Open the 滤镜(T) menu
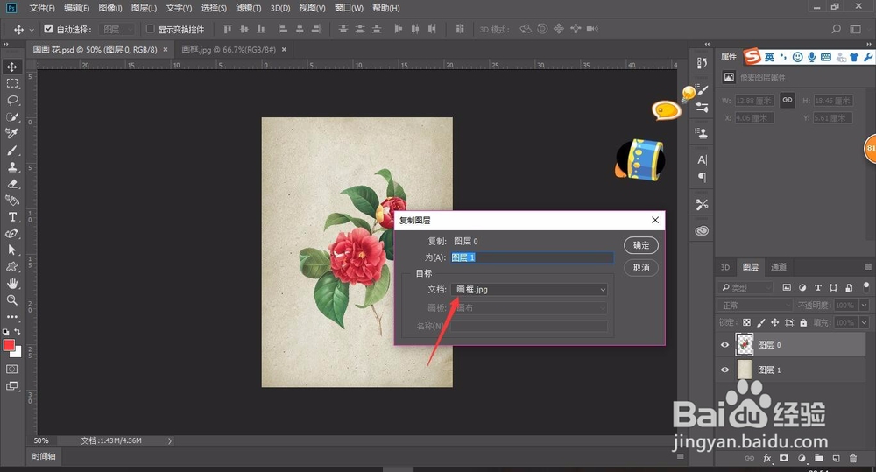876x472 pixels. click(248, 8)
